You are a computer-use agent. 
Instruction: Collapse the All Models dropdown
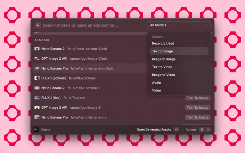point(179,25)
